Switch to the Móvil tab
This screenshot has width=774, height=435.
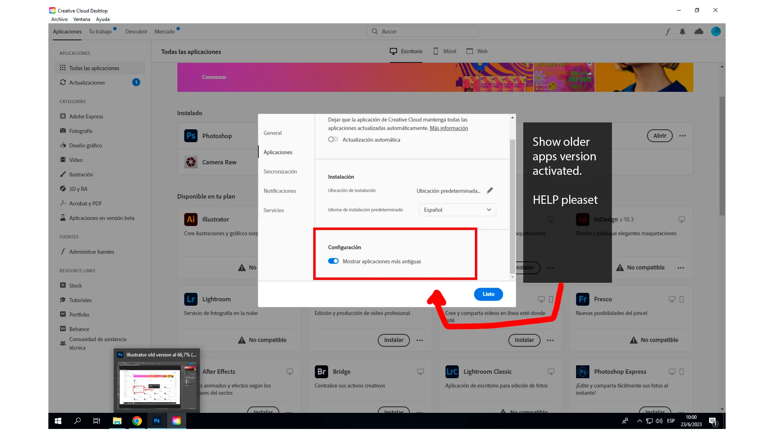click(445, 51)
